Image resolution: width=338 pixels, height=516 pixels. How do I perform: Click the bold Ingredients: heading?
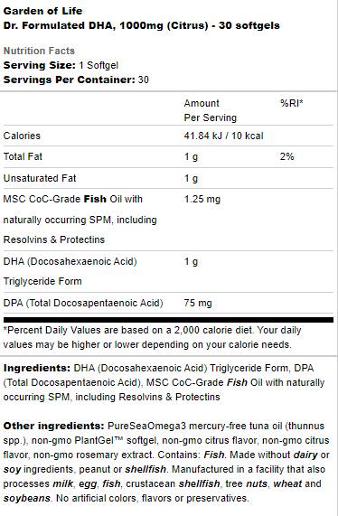point(37,368)
